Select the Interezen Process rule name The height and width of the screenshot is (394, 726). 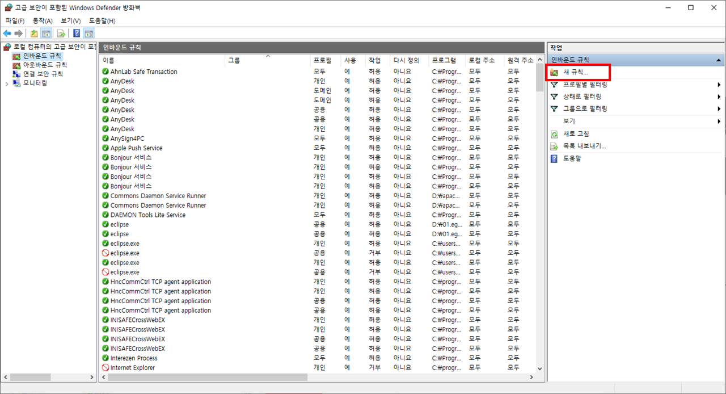134,358
